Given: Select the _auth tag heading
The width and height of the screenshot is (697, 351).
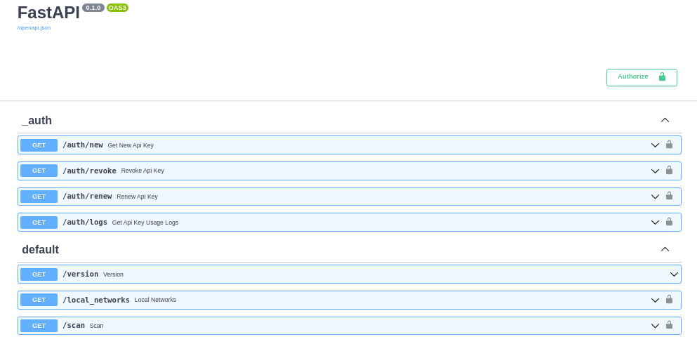Looking at the screenshot, I should (x=37, y=121).
